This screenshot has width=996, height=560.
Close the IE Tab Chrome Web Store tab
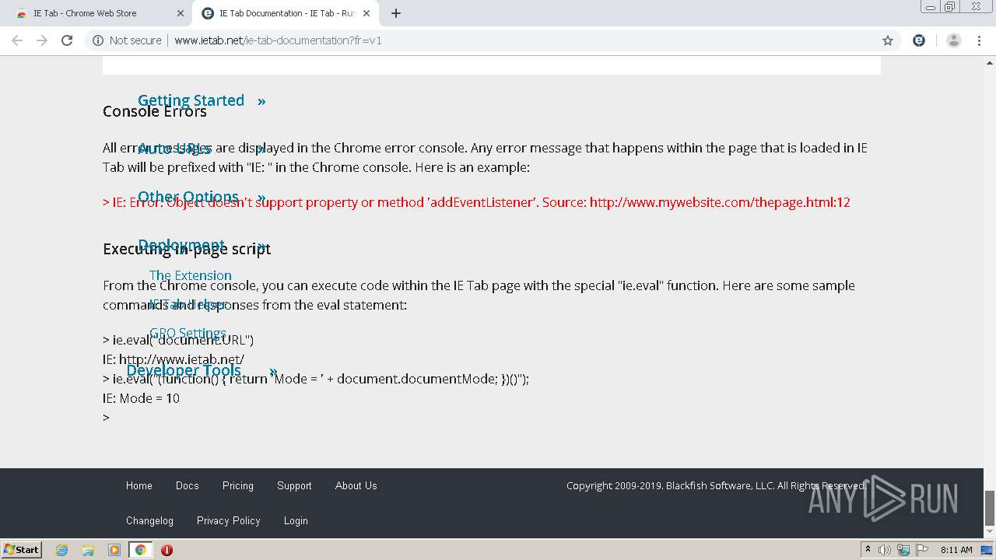click(181, 13)
